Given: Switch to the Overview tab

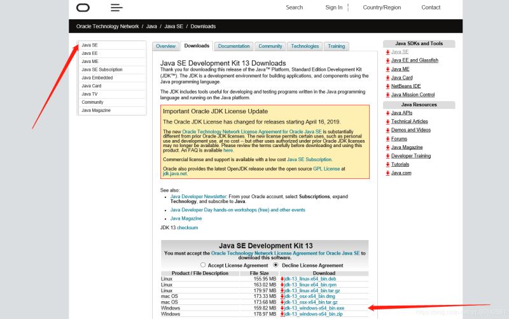Looking at the screenshot, I should [x=165, y=46].
